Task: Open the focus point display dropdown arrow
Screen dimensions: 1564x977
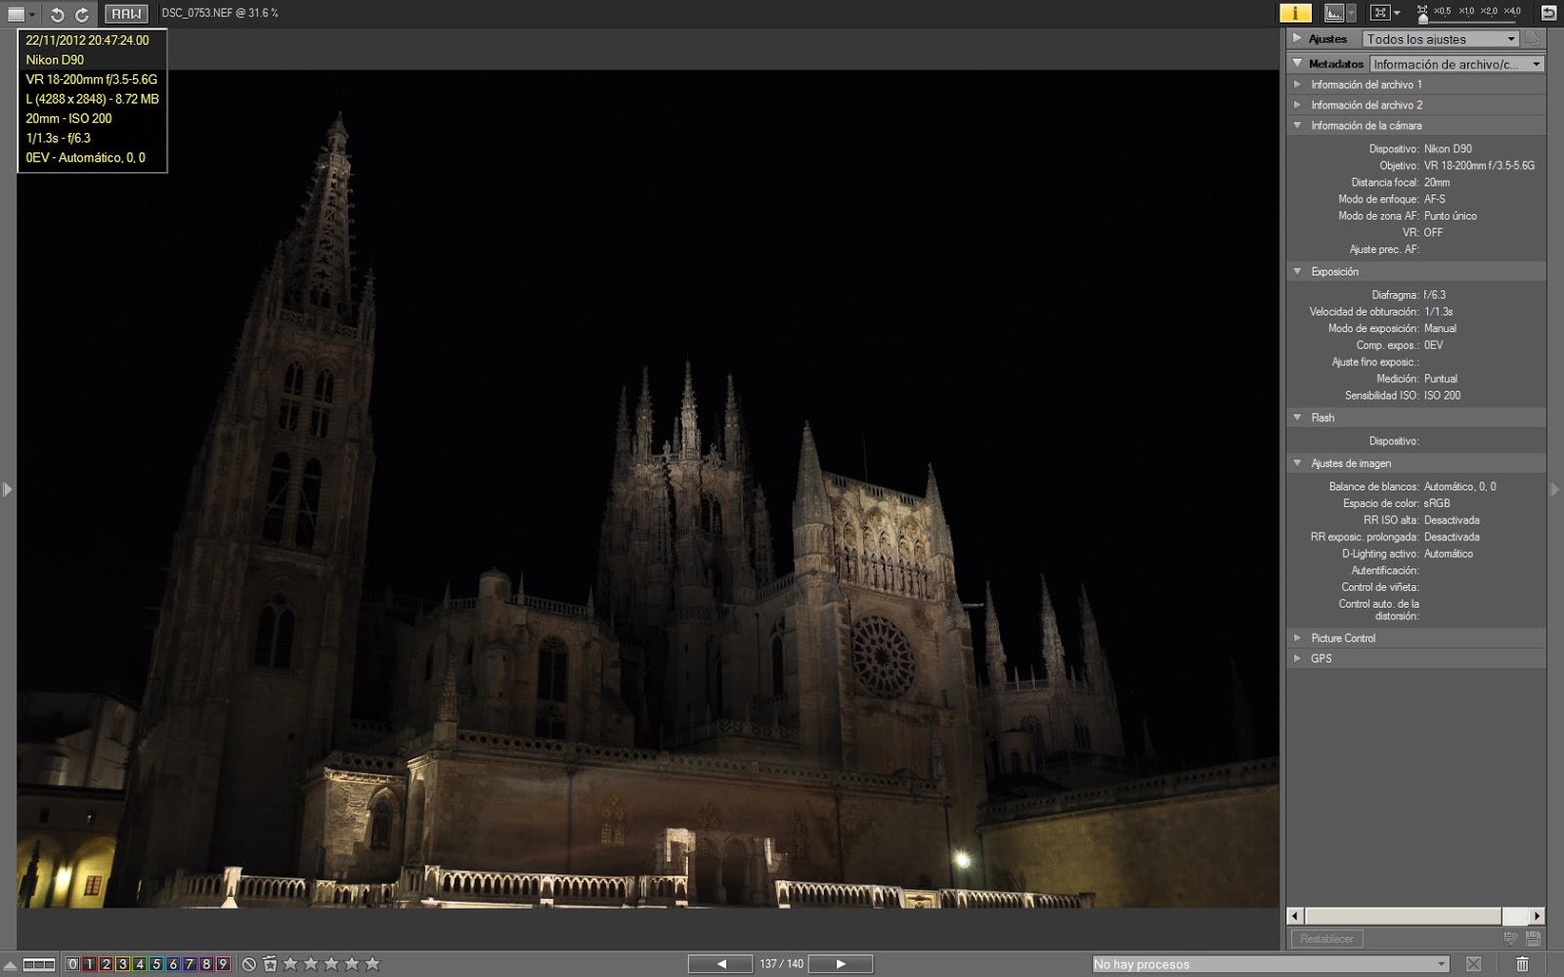Action: (x=1397, y=13)
